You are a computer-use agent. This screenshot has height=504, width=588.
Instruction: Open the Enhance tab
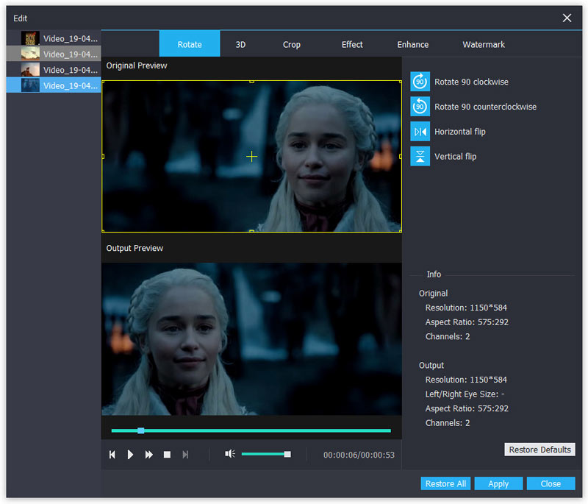pos(413,44)
